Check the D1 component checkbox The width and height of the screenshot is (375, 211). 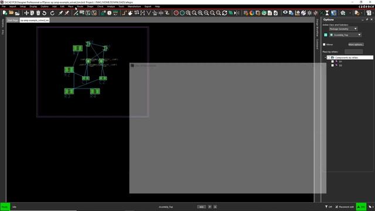pos(332,62)
